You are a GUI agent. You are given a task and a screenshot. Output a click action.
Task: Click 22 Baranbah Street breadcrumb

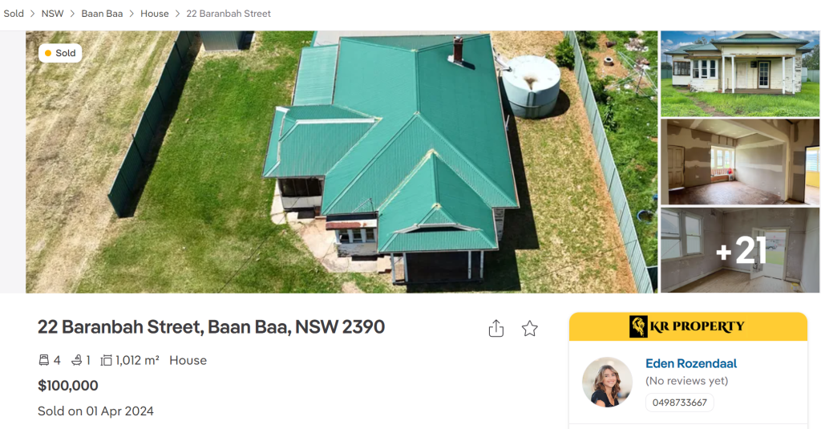pos(229,14)
